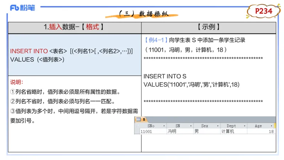Click the Fb 粉笔 logo
The width and height of the screenshot is (284, 160).
(x=22, y=8)
